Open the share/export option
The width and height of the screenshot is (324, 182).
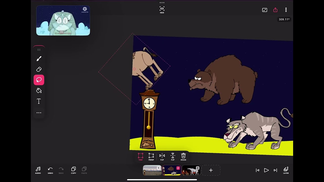coord(275,10)
